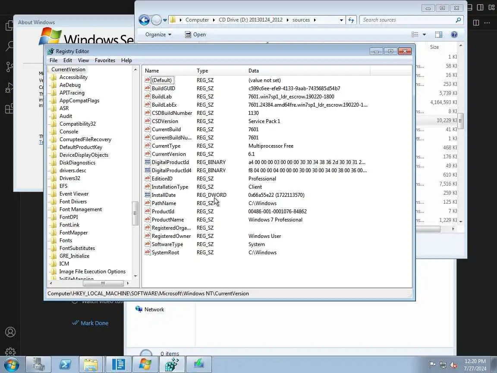
Task: Sort values by the Name column header
Action: pos(168,71)
